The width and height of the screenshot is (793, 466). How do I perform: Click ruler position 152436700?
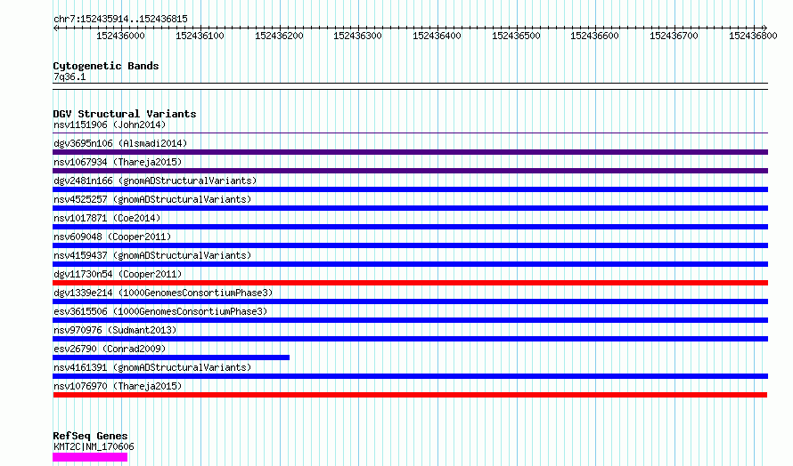[x=674, y=36]
